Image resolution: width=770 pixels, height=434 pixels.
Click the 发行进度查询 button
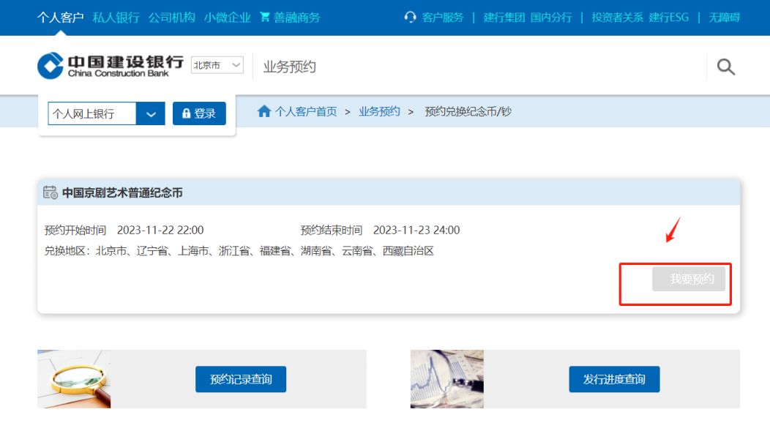pos(614,379)
